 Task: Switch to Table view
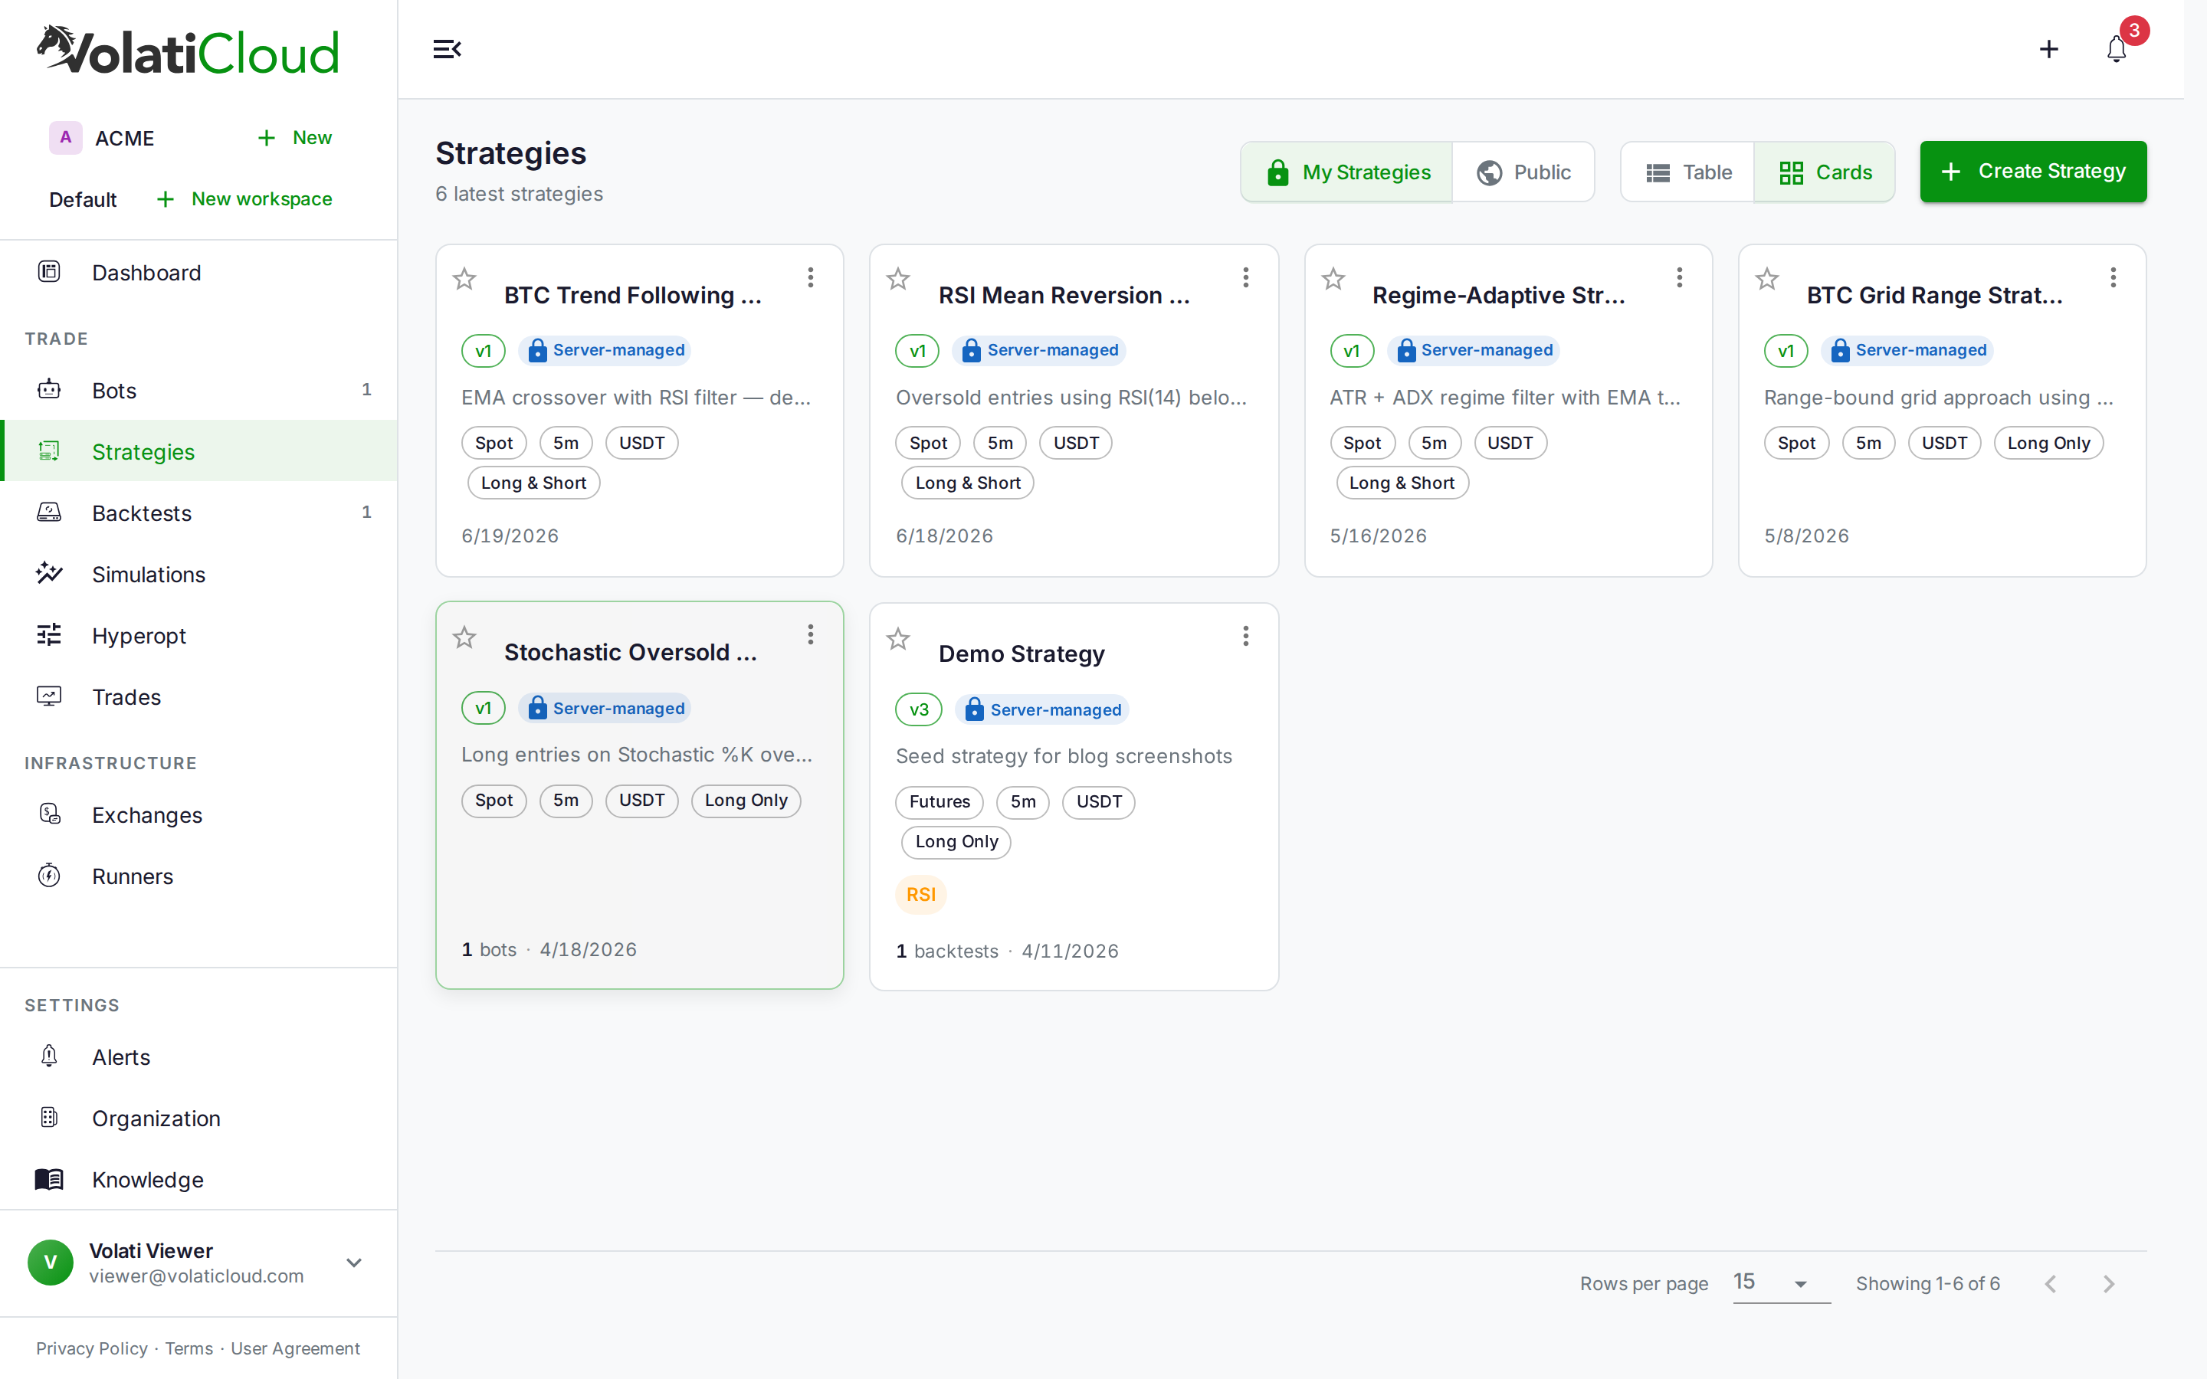1688,172
